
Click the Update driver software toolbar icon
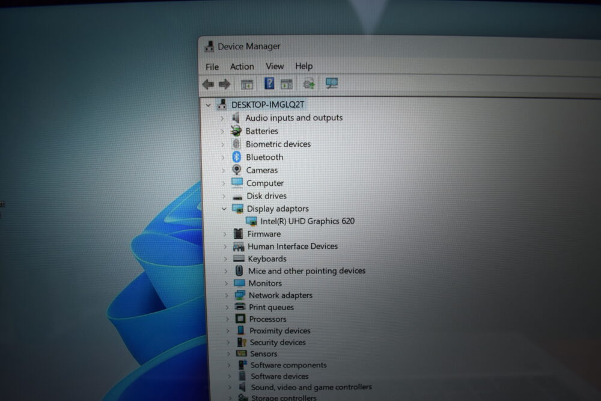coord(309,84)
